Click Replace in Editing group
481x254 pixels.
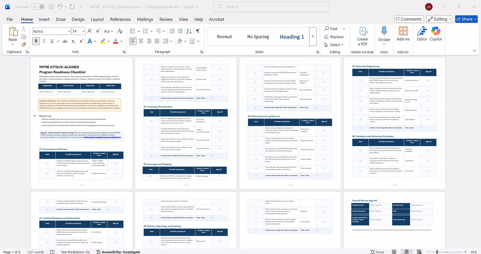[x=334, y=37]
